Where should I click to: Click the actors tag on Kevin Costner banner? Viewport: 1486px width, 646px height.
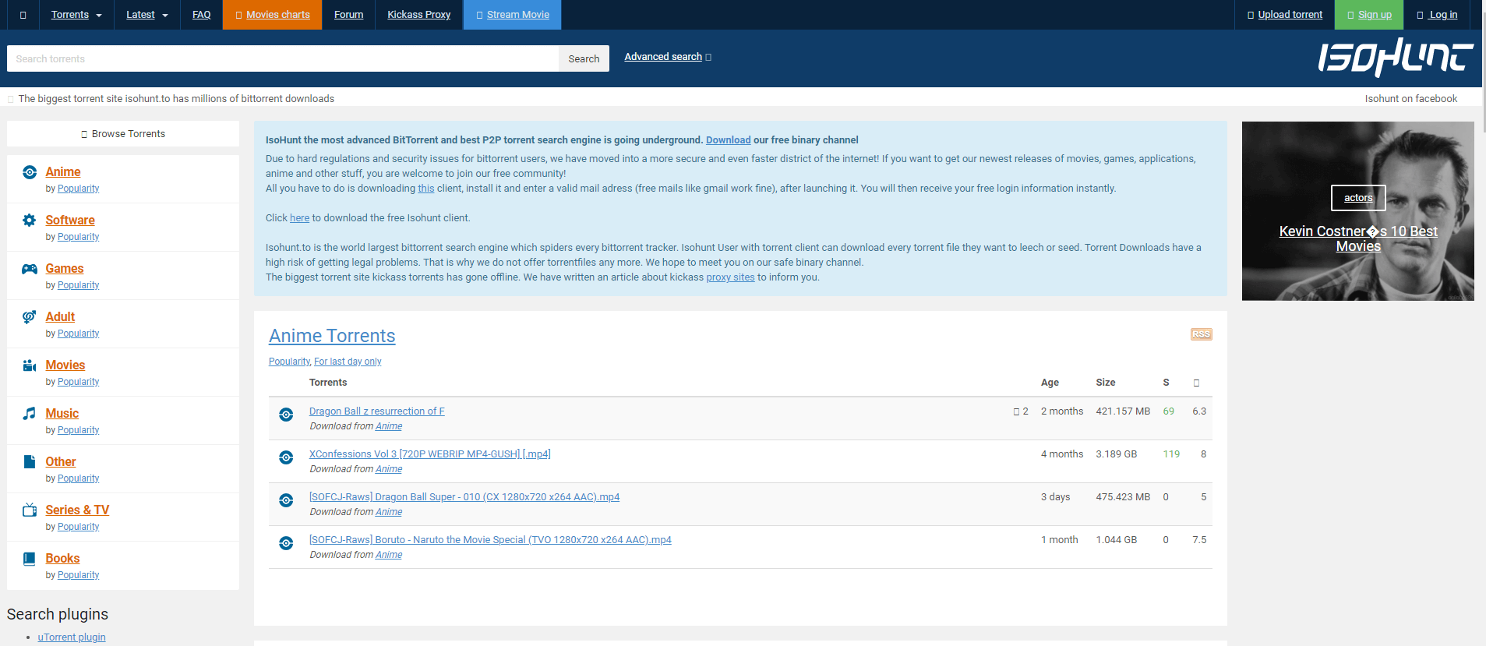1358,198
